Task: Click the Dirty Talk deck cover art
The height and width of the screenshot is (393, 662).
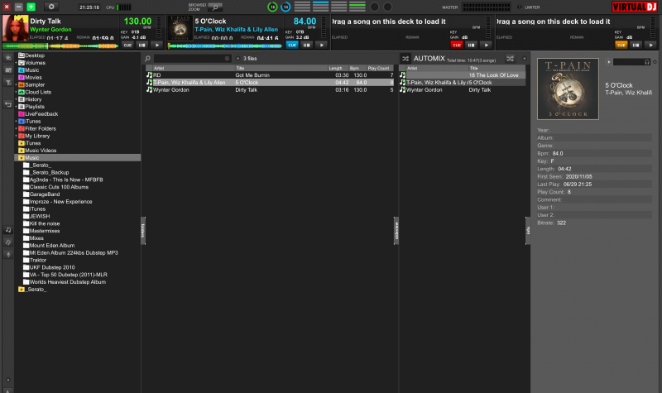Action: pyautogui.click(x=15, y=28)
